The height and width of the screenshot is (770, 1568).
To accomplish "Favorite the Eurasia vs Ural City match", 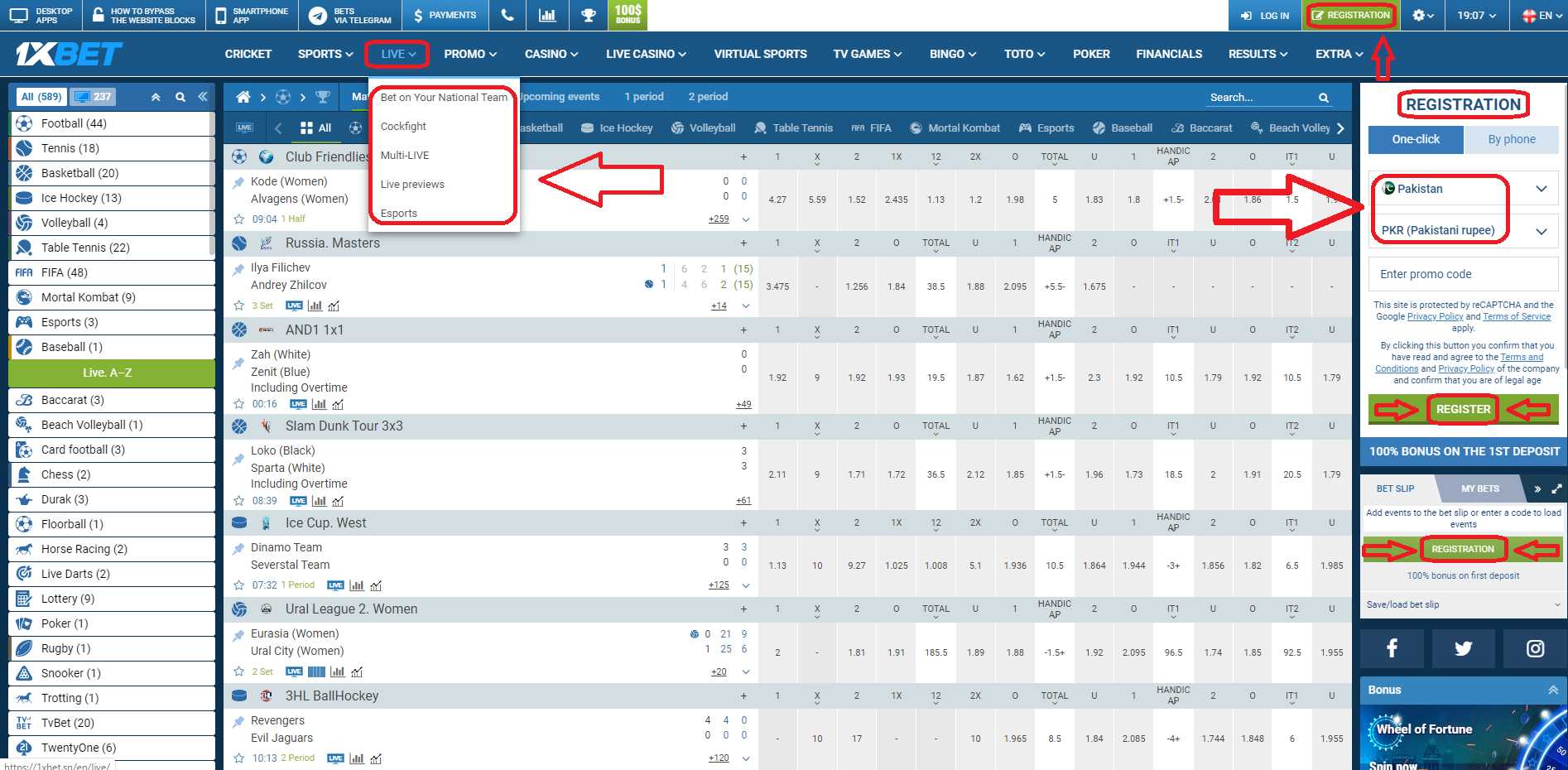I will click(239, 671).
